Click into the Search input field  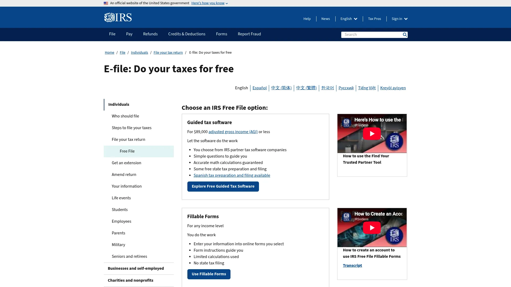click(372, 35)
